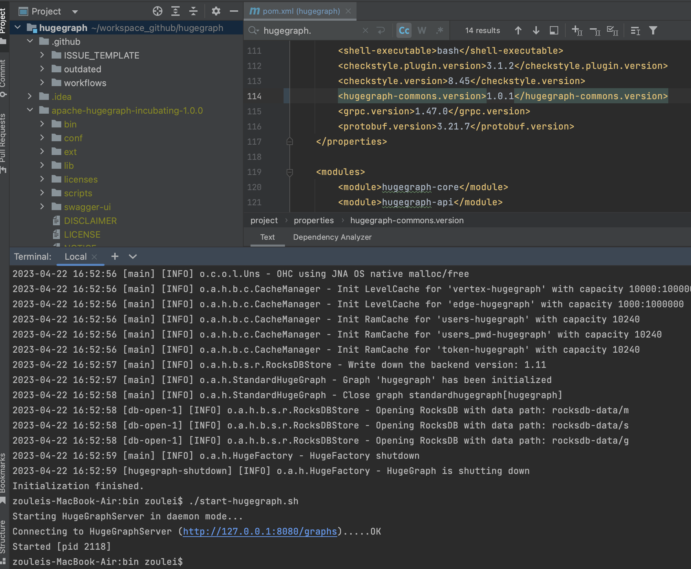
Task: Open the Project view dropdown arrow
Action: [75, 12]
